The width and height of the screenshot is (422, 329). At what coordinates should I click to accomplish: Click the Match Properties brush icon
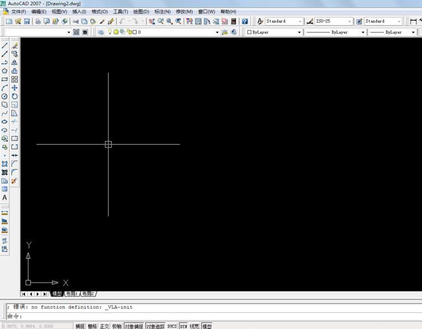(x=102, y=21)
